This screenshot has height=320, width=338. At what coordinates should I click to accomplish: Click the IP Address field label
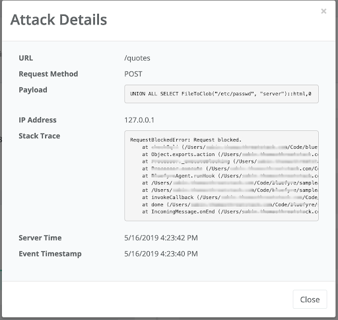click(x=38, y=120)
